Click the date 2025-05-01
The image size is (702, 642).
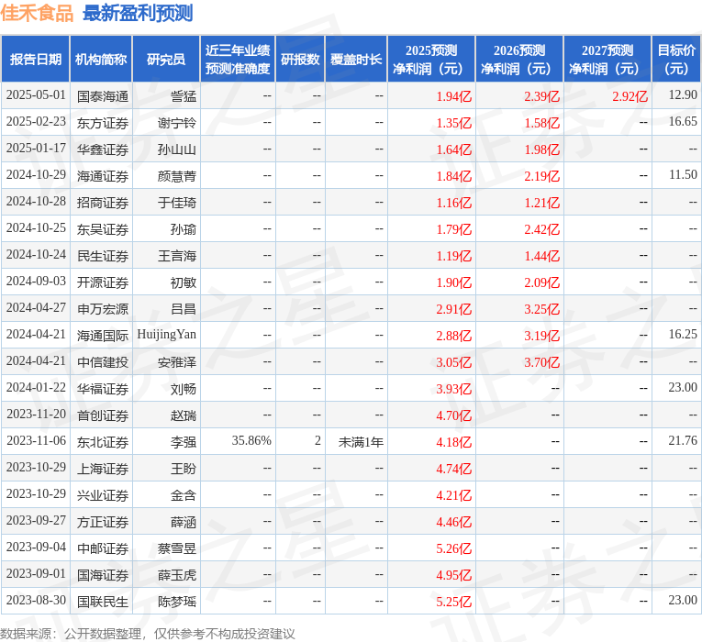pyautogui.click(x=36, y=95)
